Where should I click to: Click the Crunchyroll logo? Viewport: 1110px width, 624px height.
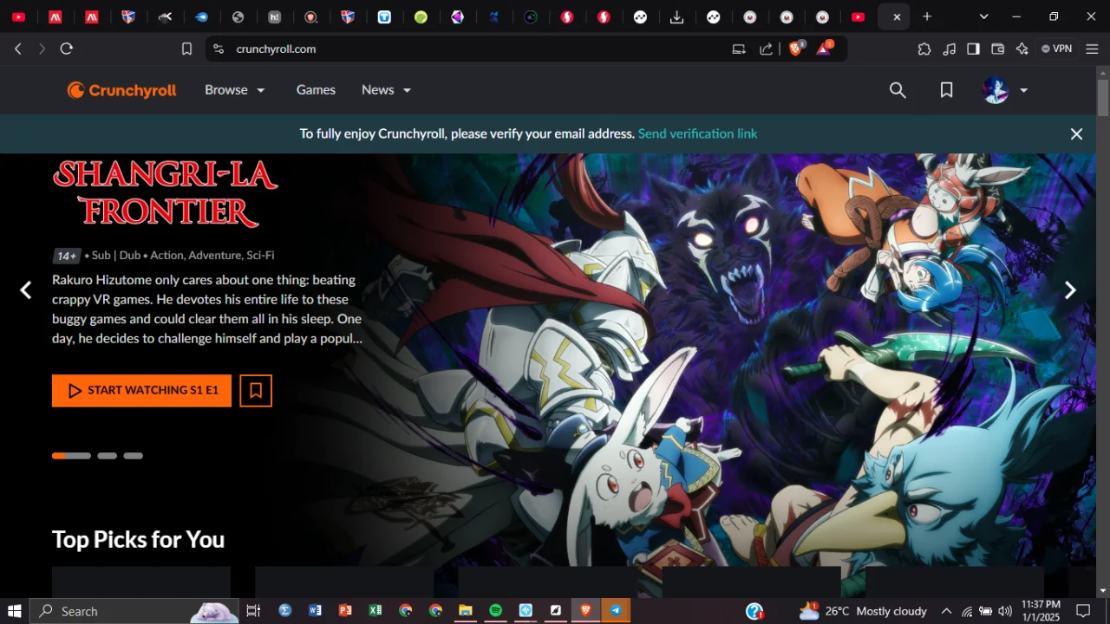pyautogui.click(x=121, y=90)
